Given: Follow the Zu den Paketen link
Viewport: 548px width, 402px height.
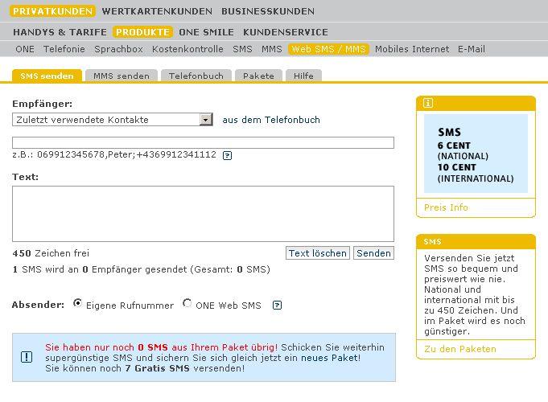Looking at the screenshot, I should click(x=460, y=349).
